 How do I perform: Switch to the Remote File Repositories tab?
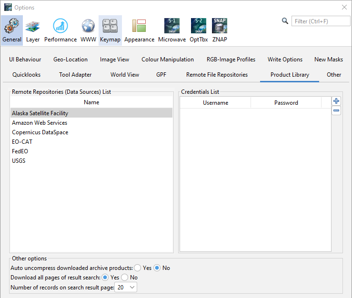217,75
